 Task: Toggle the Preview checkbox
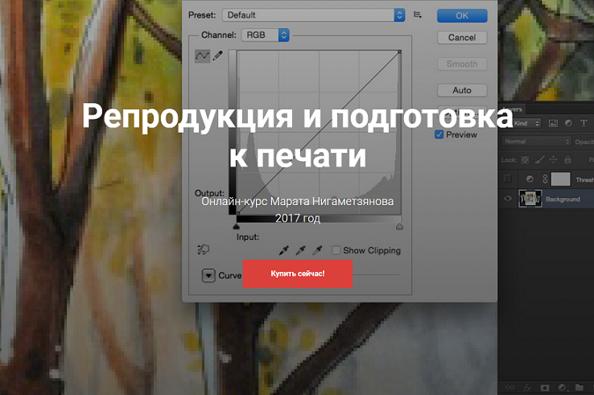pyautogui.click(x=439, y=134)
